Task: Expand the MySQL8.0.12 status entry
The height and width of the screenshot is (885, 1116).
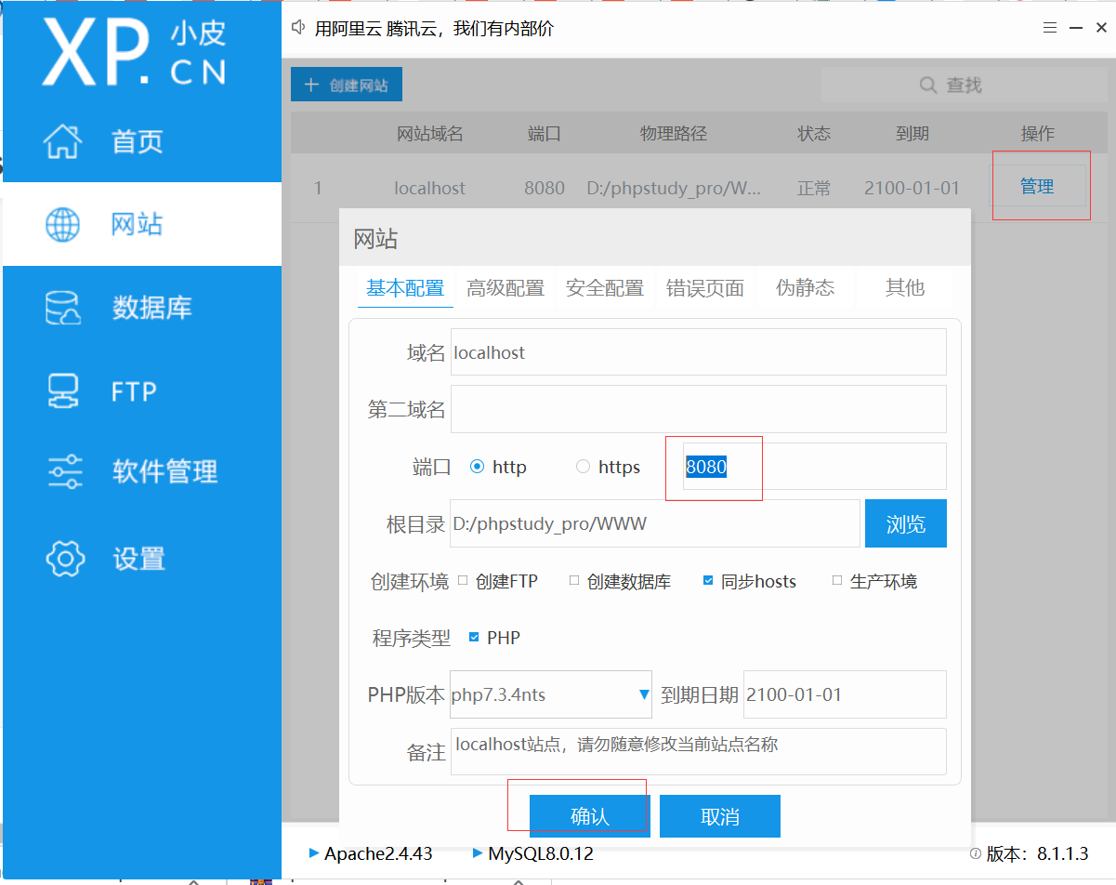Action: 476,853
